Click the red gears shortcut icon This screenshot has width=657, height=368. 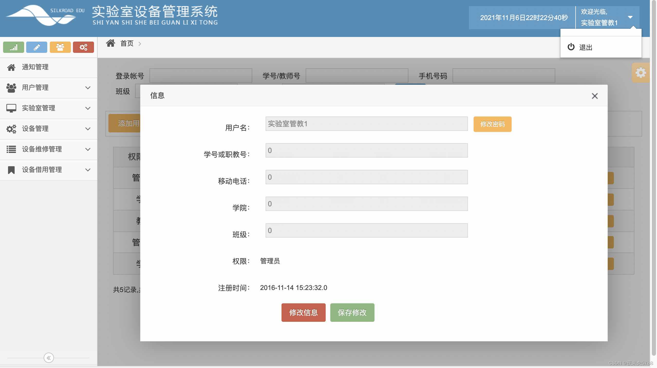[x=83, y=47]
